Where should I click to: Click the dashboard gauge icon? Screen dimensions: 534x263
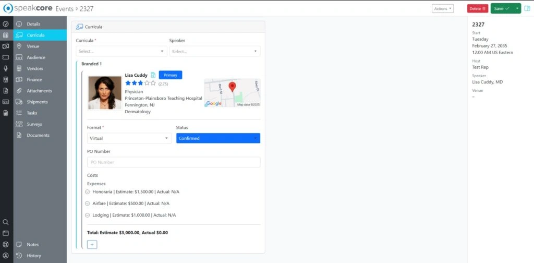point(6,24)
